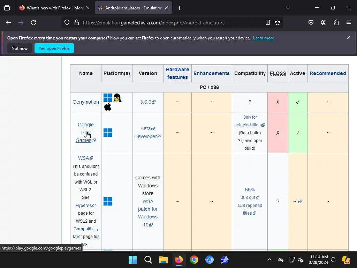The image size is (357, 268).
Task: Go back to the previous page
Action: (8, 23)
